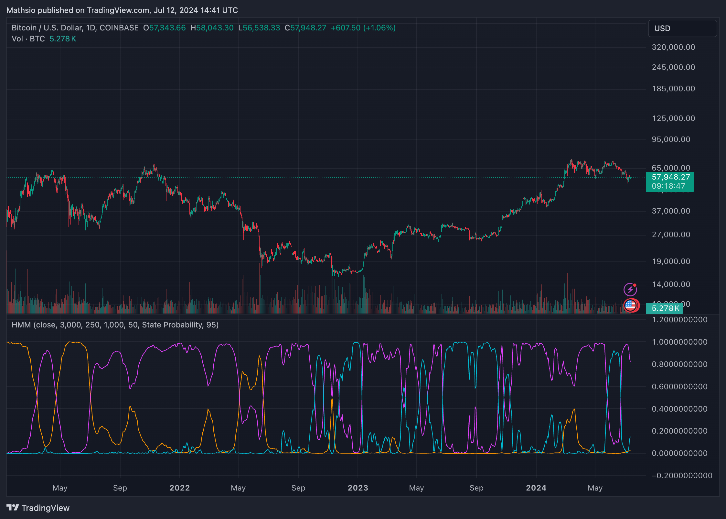Click the published-on-TradingView.com header text
Image resolution: width=726 pixels, height=519 pixels.
tap(122, 10)
